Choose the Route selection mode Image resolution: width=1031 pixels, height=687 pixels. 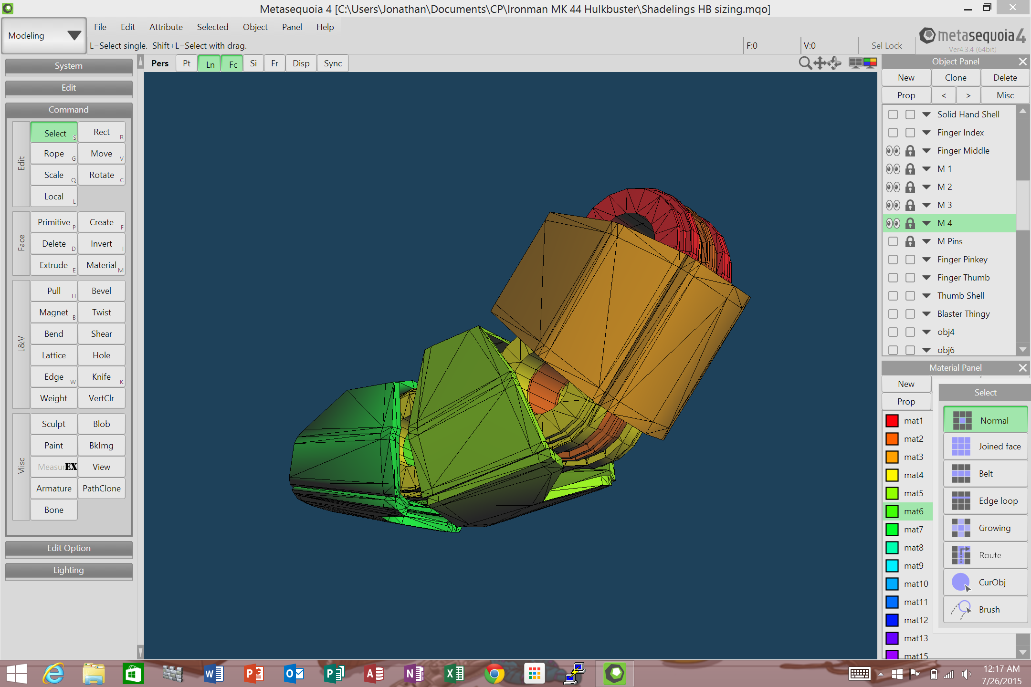click(x=986, y=555)
